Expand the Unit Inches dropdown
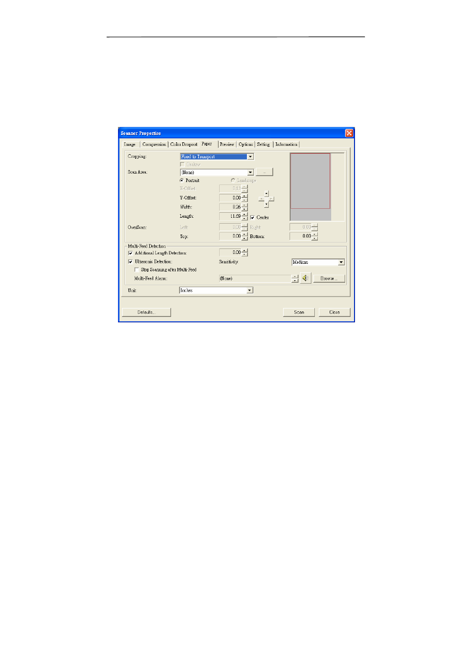473x670 pixels. [249, 291]
